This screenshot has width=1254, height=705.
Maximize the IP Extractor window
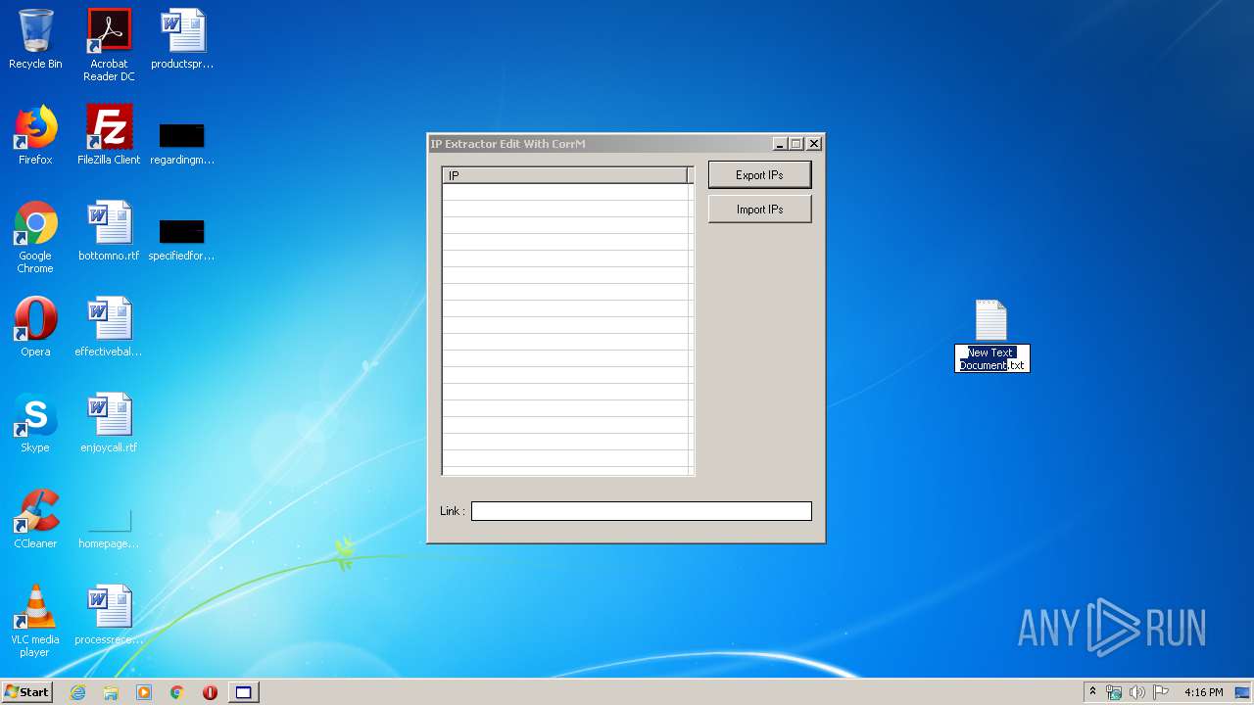pyautogui.click(x=796, y=144)
